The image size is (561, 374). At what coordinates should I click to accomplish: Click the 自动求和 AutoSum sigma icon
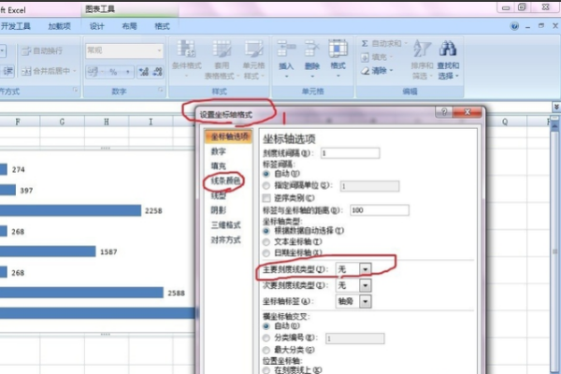(x=365, y=43)
